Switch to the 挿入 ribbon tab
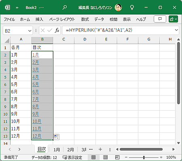This screenshot has height=161, width=182. 39,19
